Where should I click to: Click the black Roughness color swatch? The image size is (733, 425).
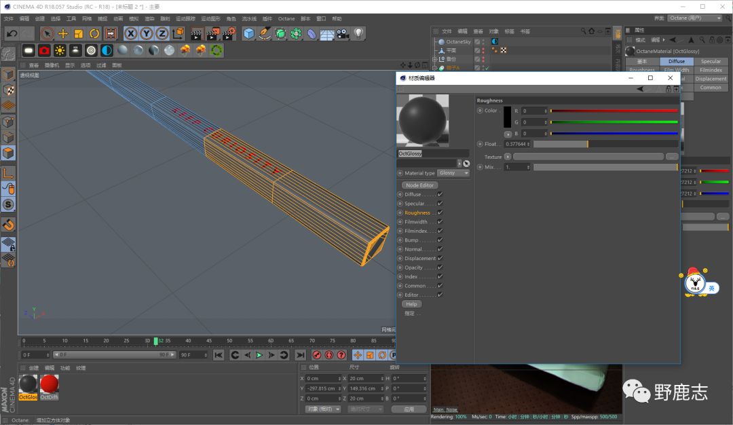click(x=507, y=117)
